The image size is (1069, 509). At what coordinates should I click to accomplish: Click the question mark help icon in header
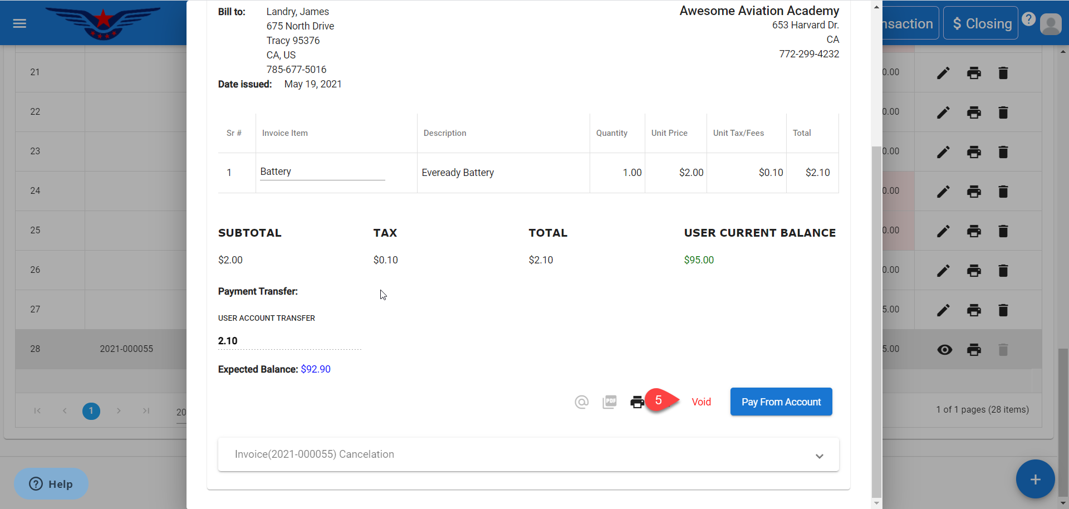point(1029,19)
